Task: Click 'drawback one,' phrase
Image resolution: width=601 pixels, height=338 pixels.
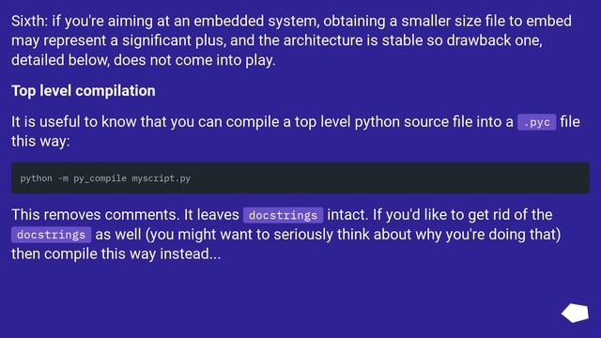Action: click(495, 40)
